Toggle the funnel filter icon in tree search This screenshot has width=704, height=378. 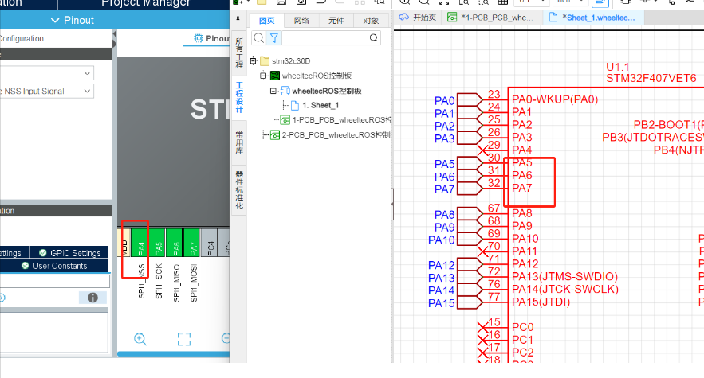point(274,38)
